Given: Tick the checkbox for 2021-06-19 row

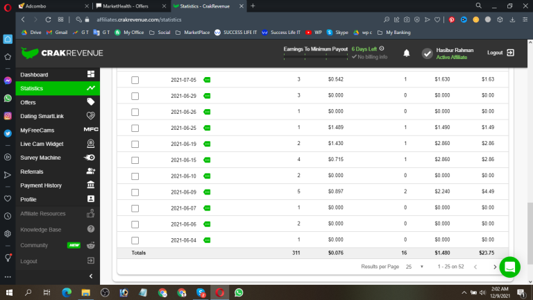Looking at the screenshot, I should point(135,144).
